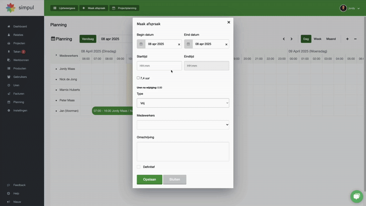The image size is (366, 206).
Task: Open Projectplanning from top bar
Action: click(124, 8)
